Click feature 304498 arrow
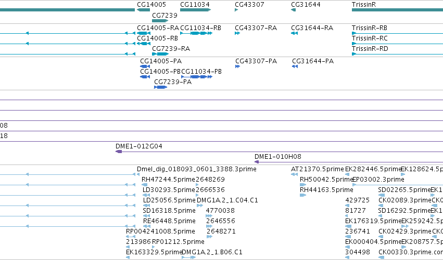 348,257
